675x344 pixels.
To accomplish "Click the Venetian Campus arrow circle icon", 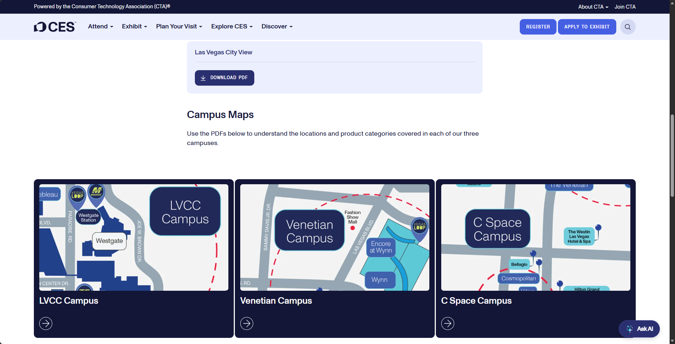I will point(247,323).
